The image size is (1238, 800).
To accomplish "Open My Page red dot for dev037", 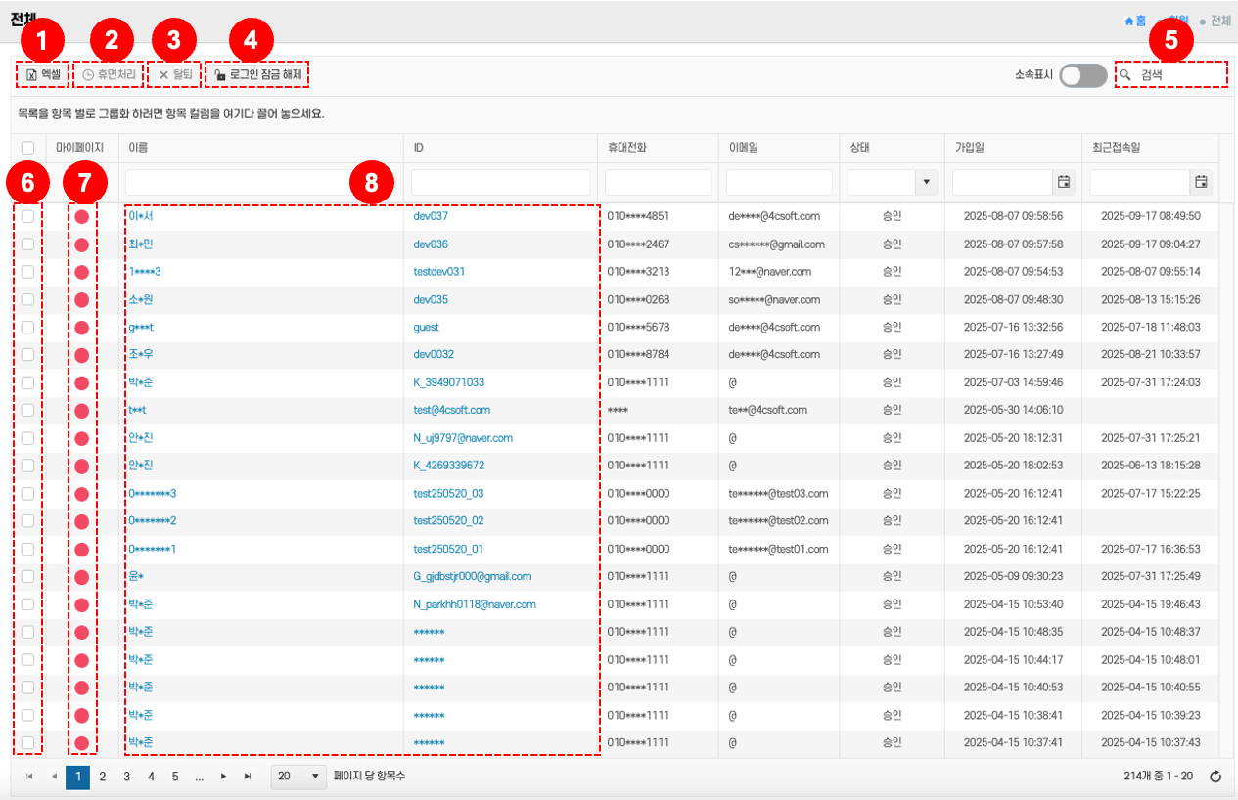I will 82,216.
